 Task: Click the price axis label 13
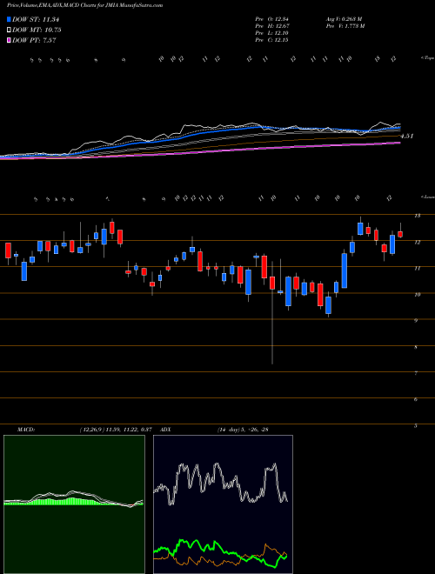(417, 216)
